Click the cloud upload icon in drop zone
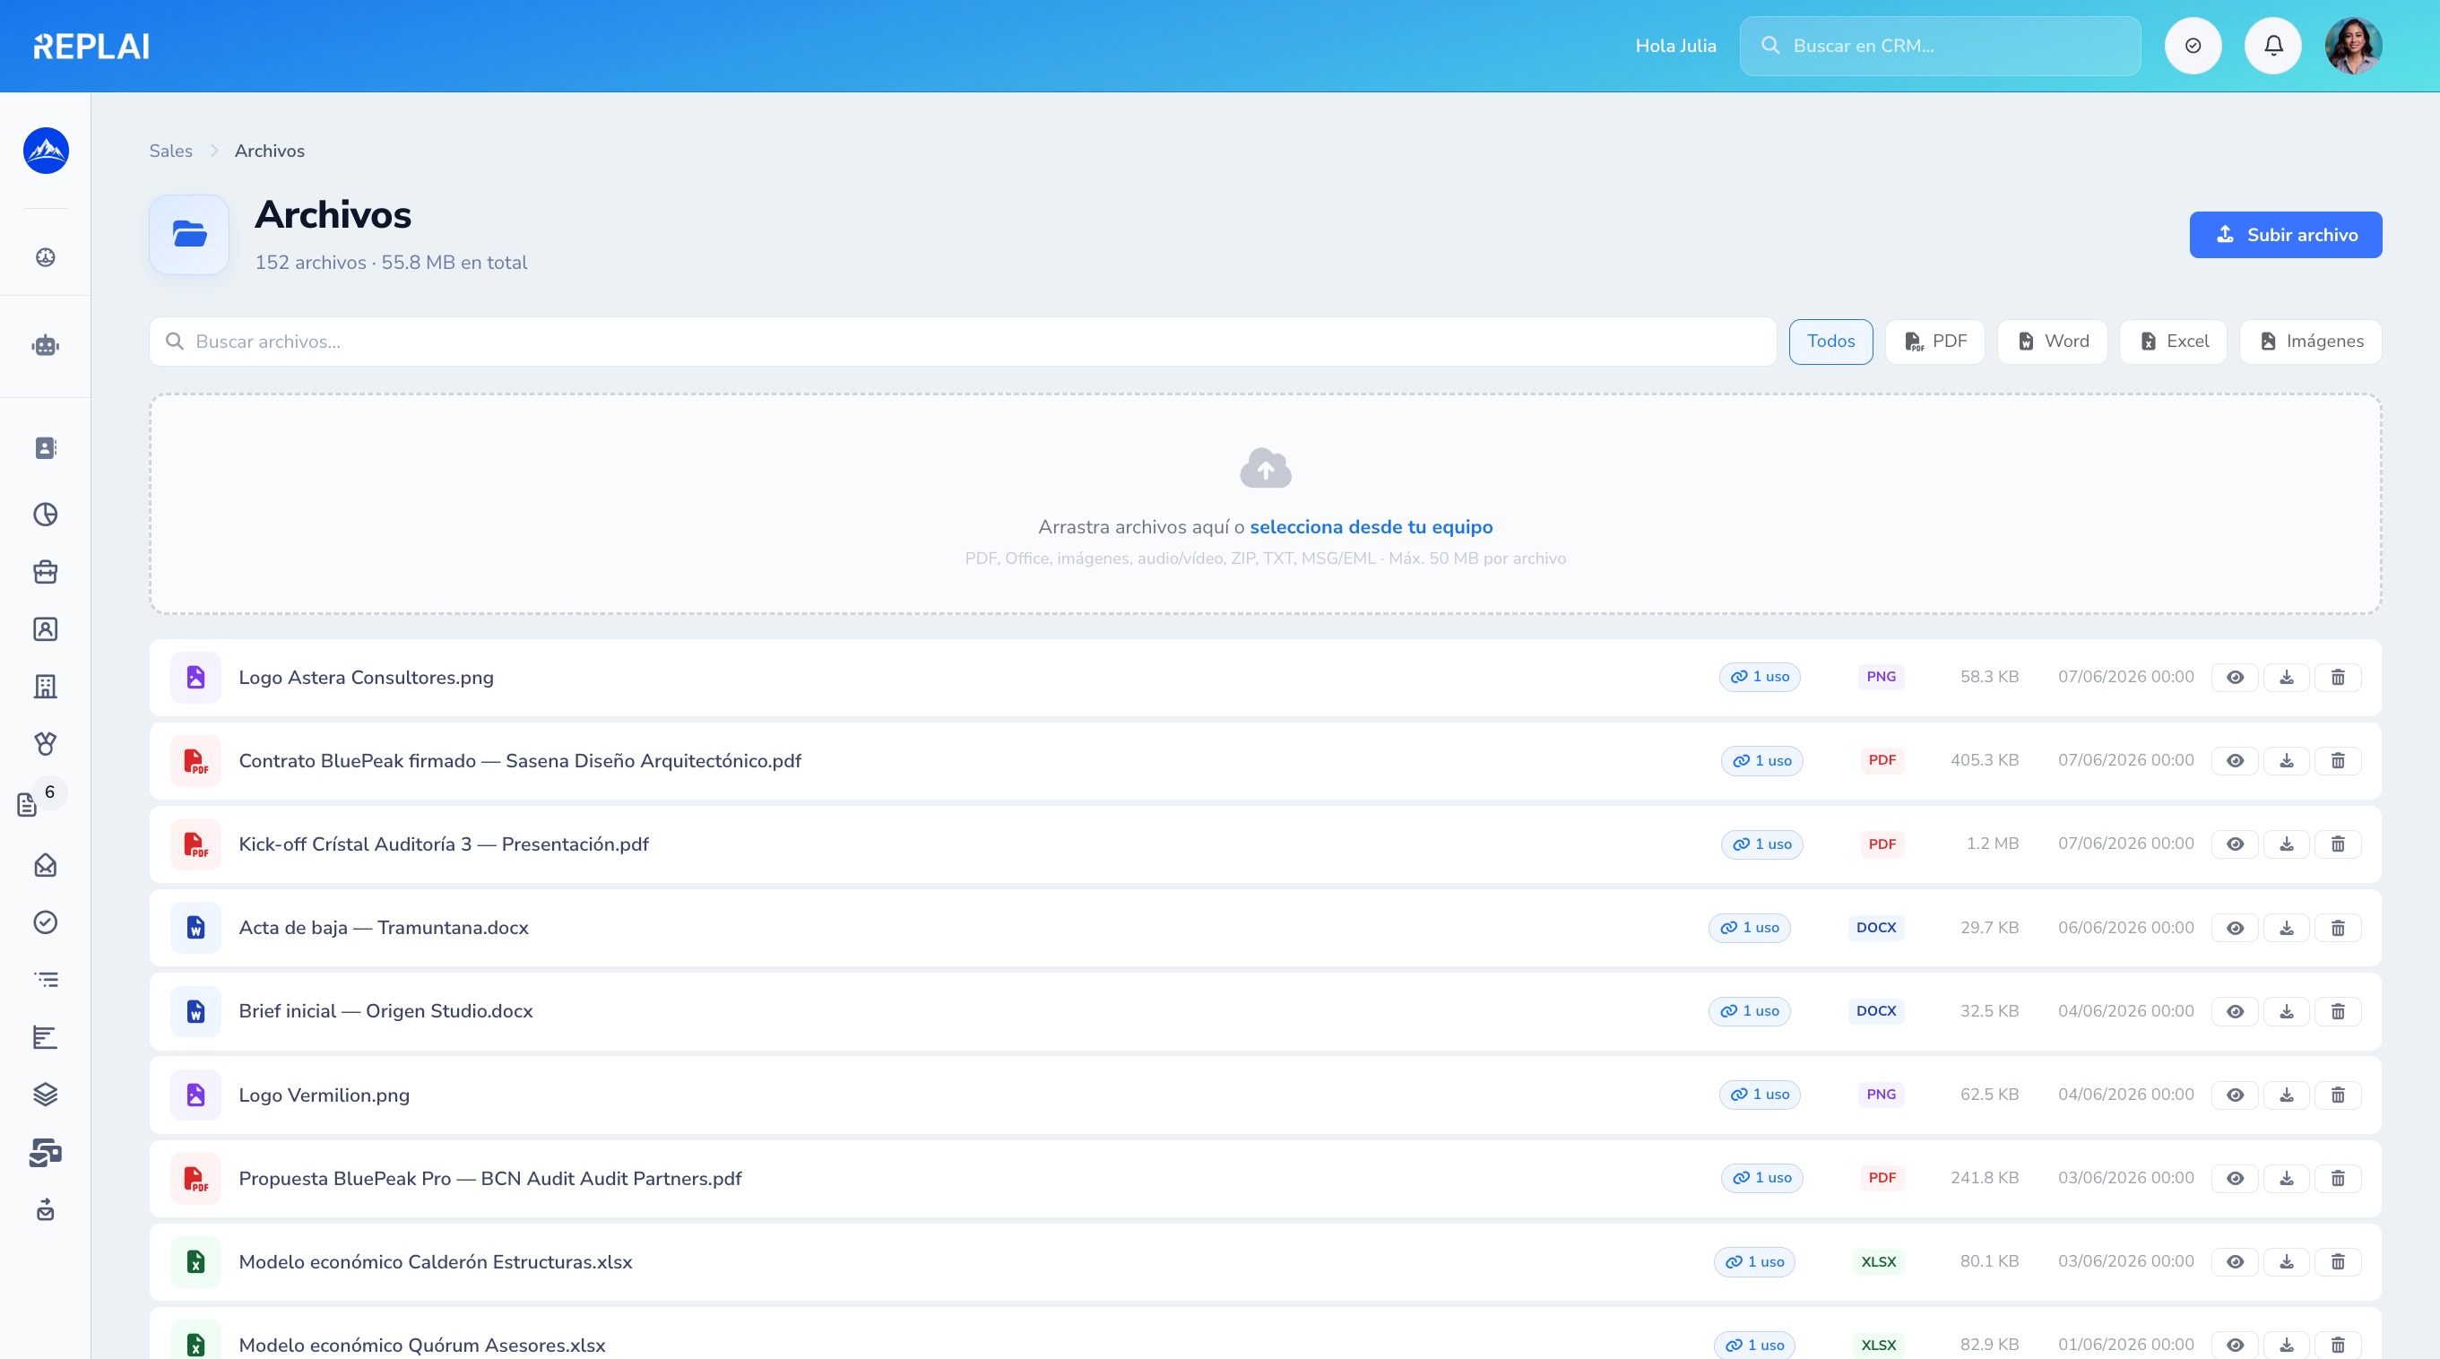Screen dimensions: 2440x1359 coord(1266,468)
